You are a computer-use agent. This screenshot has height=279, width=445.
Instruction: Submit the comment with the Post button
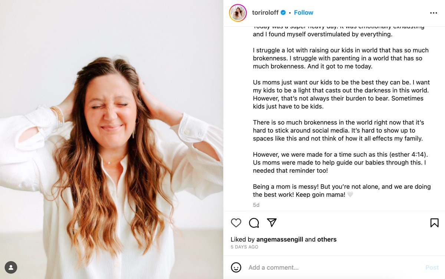pyautogui.click(x=432, y=267)
